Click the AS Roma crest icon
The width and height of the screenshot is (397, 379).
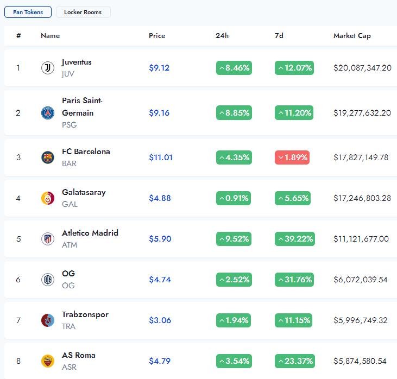[x=48, y=361]
